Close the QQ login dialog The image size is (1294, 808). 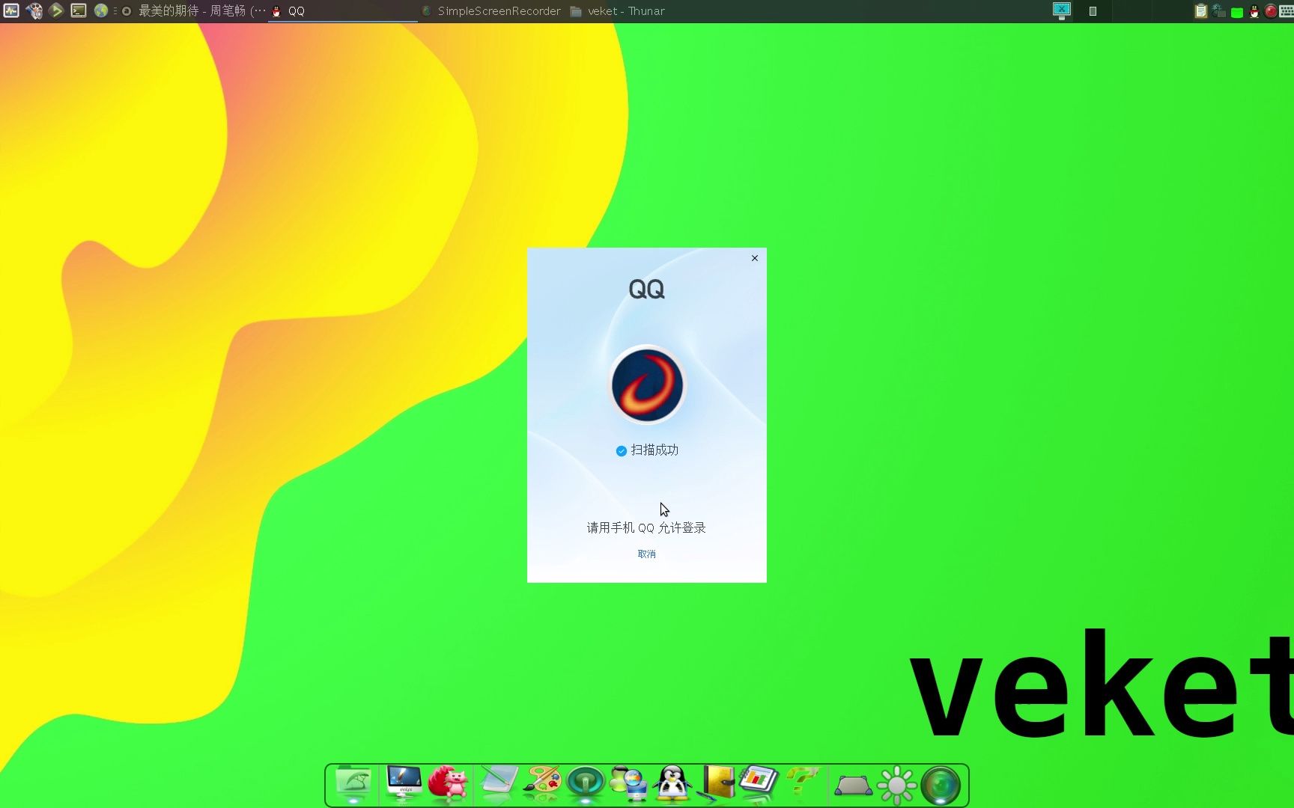coord(755,258)
